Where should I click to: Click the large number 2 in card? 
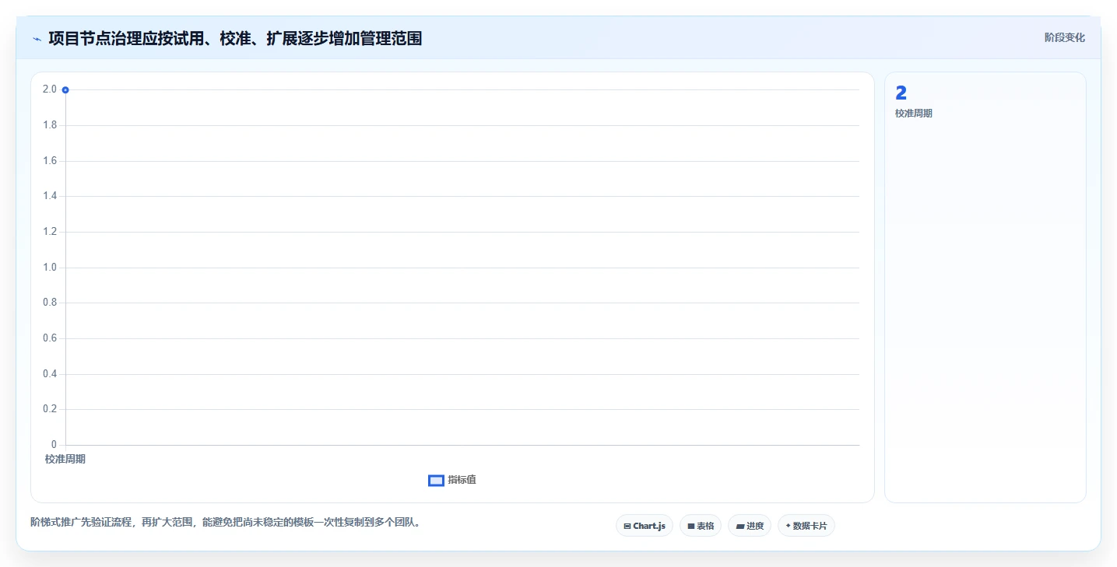pos(901,93)
